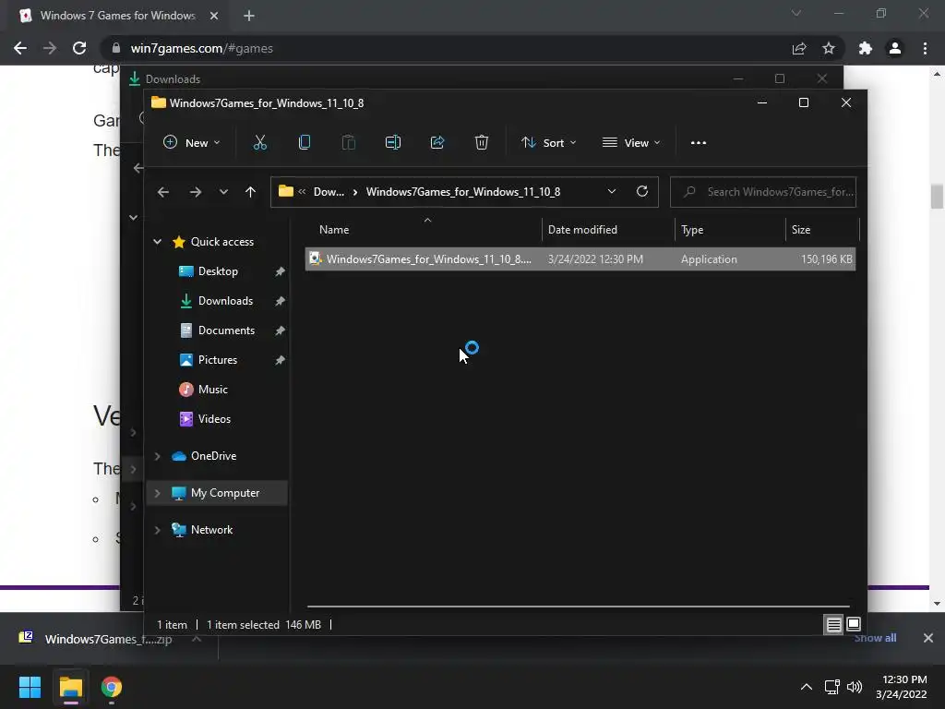Go up one folder level

pyautogui.click(x=250, y=192)
